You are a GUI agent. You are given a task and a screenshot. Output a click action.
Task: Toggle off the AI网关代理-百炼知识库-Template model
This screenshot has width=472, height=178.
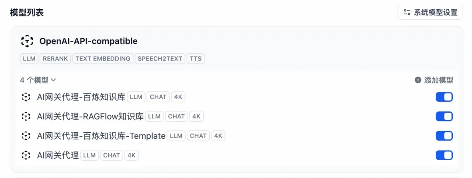(x=444, y=136)
